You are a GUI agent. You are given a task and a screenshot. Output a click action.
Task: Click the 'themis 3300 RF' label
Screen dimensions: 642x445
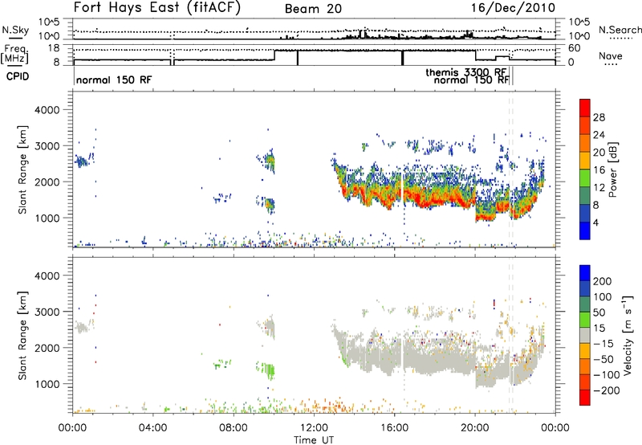pyautogui.click(x=466, y=72)
